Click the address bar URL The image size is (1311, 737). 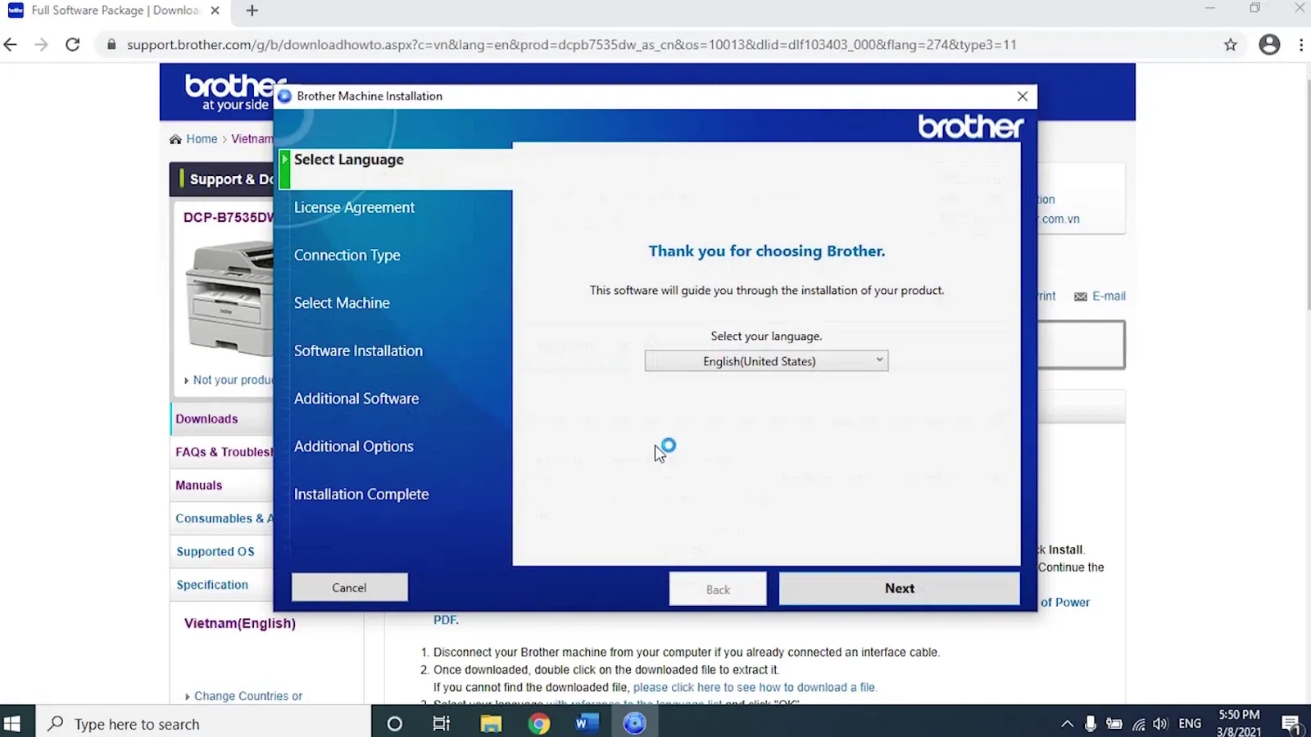coord(571,45)
